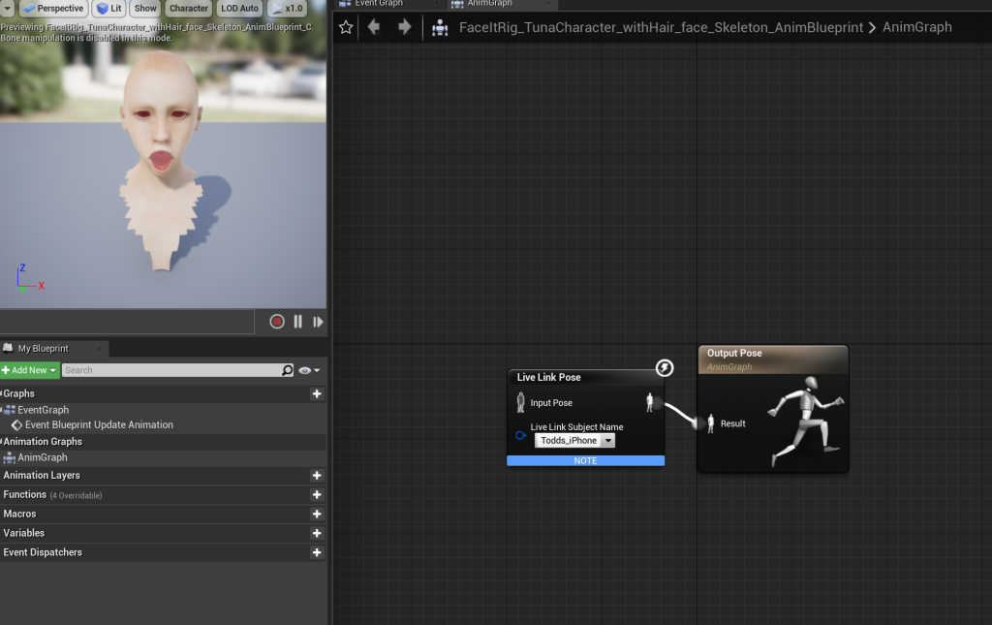Add a new variable with the plus icon

[316, 533]
